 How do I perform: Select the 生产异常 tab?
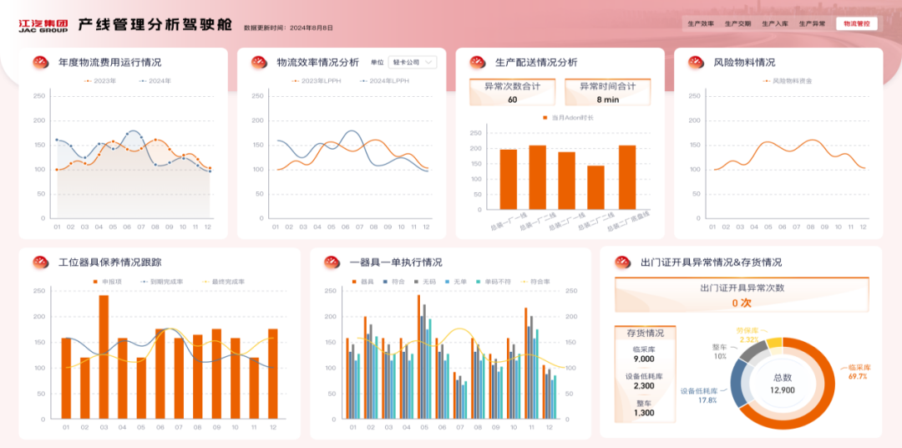click(x=812, y=23)
